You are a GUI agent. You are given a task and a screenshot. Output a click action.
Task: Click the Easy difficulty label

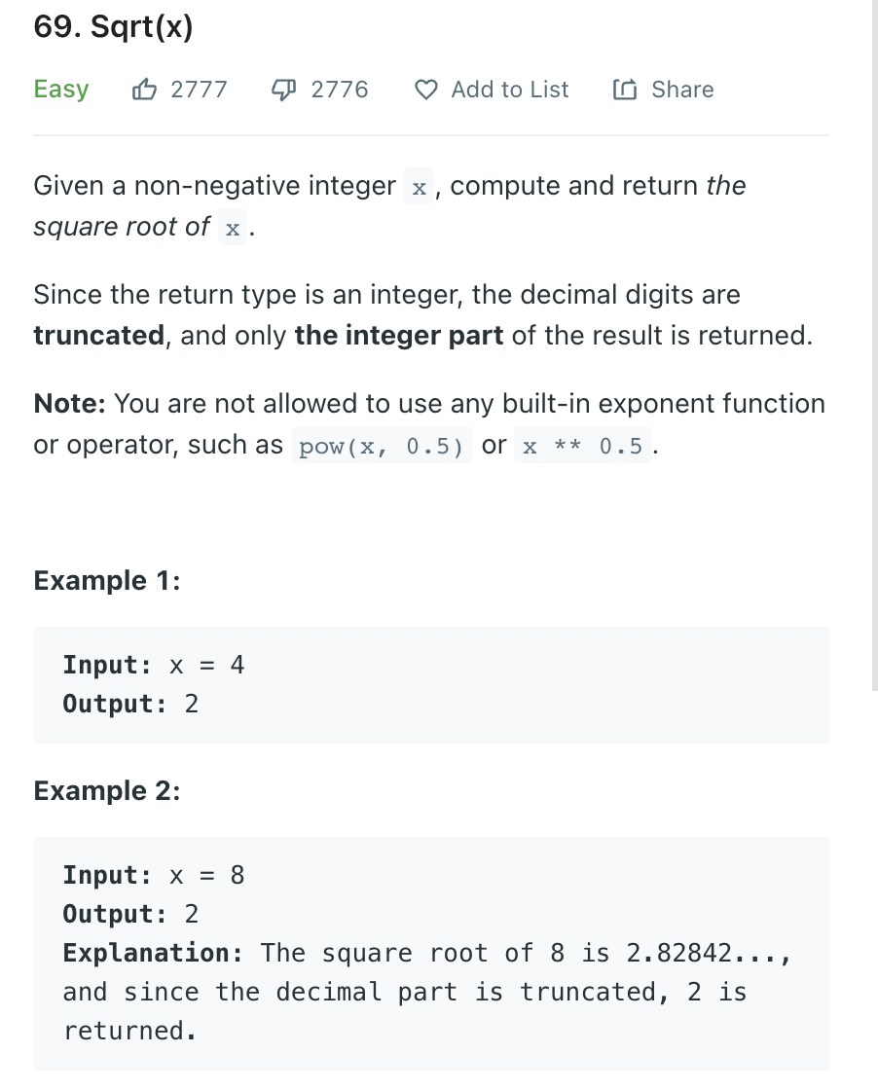coord(61,90)
